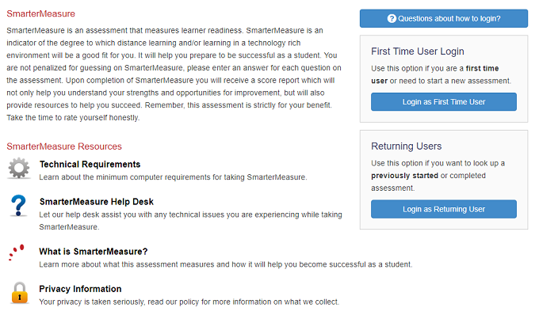Click the privacy policy description text
539x319 pixels.
coord(189,302)
